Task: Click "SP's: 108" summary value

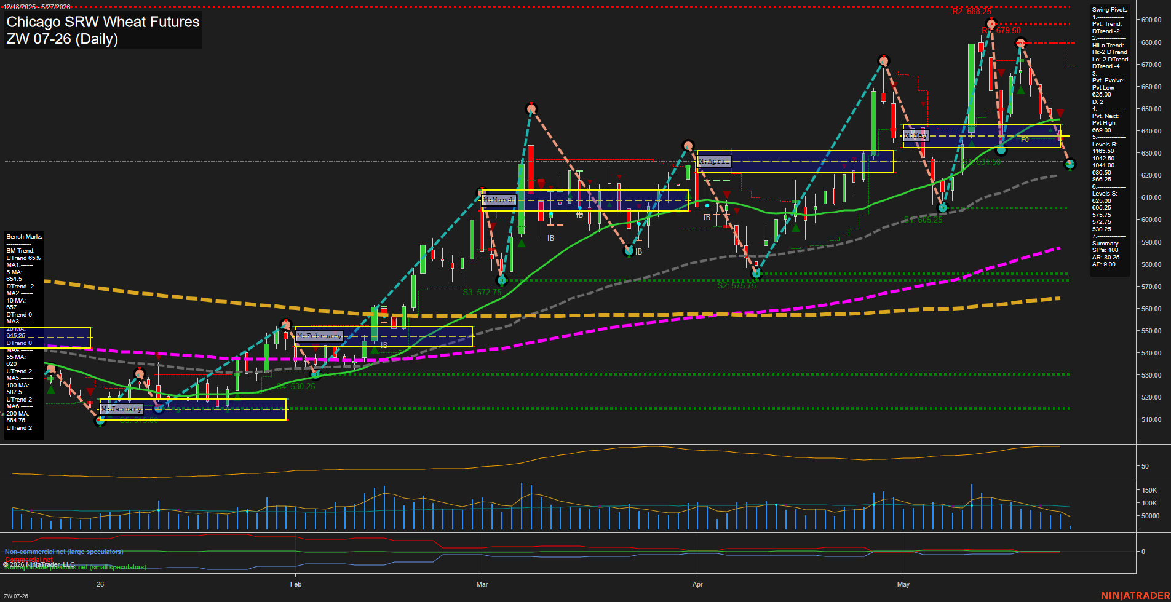Action: pos(1105,250)
